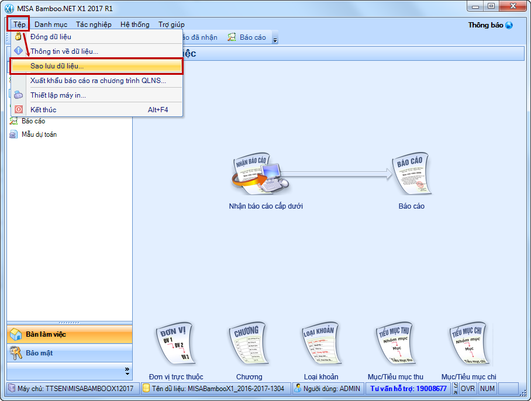531x401 pixels.
Task: Open the Danh mục menu
Action: pos(51,25)
